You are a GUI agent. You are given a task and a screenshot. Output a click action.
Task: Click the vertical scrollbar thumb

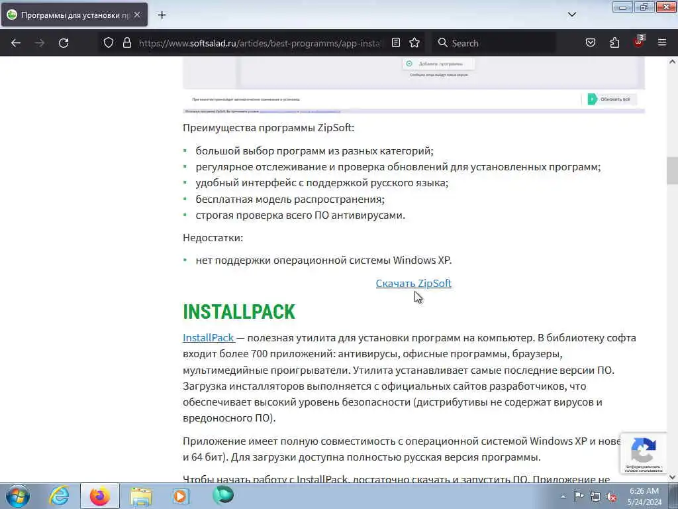pyautogui.click(x=672, y=171)
